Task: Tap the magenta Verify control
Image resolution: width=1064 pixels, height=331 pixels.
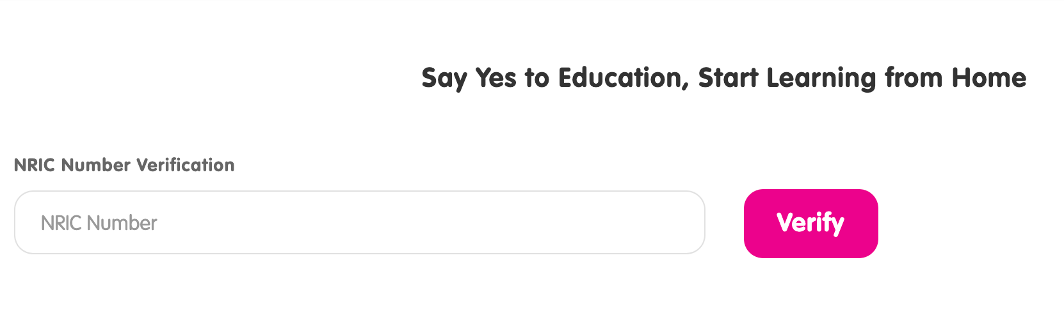Action: coord(810,223)
